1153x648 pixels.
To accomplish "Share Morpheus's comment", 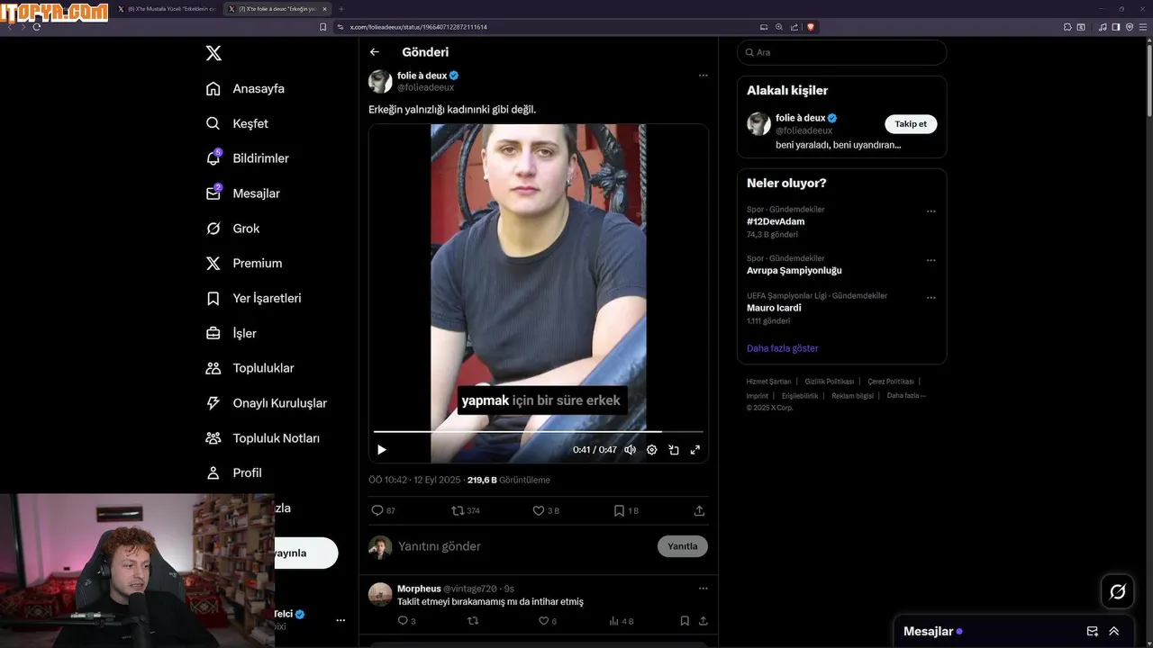I will [x=703, y=621].
